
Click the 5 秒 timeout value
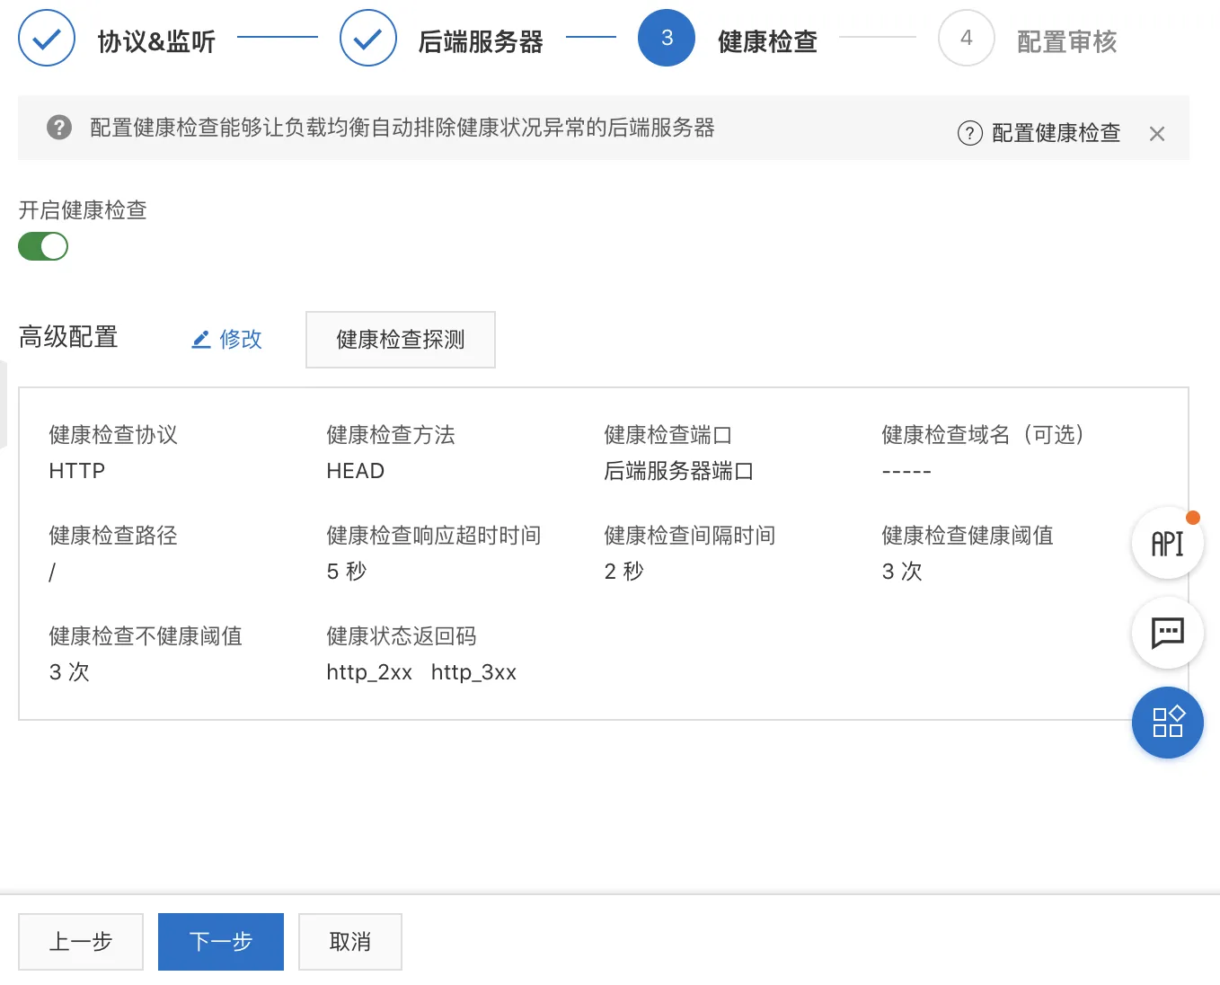(x=347, y=572)
